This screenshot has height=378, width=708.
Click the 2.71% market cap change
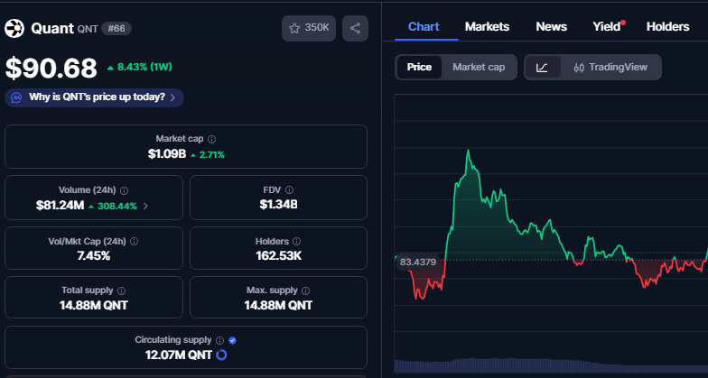(x=208, y=155)
